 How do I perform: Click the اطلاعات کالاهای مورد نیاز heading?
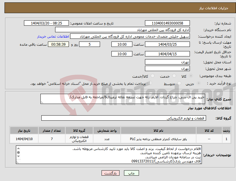tap(209, 108)
